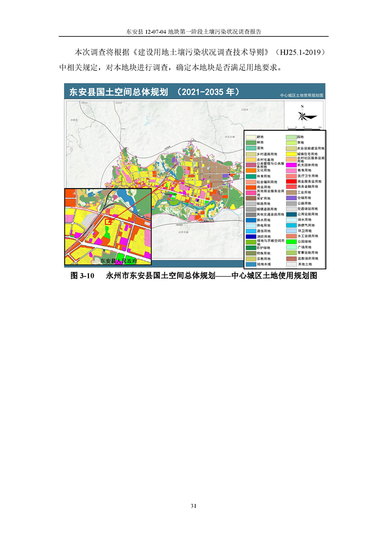This screenshot has width=387, height=548.
Task: Click the page header report title
Action: 194,31
